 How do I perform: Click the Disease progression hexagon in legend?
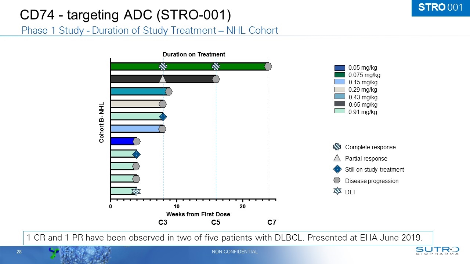click(x=337, y=180)
